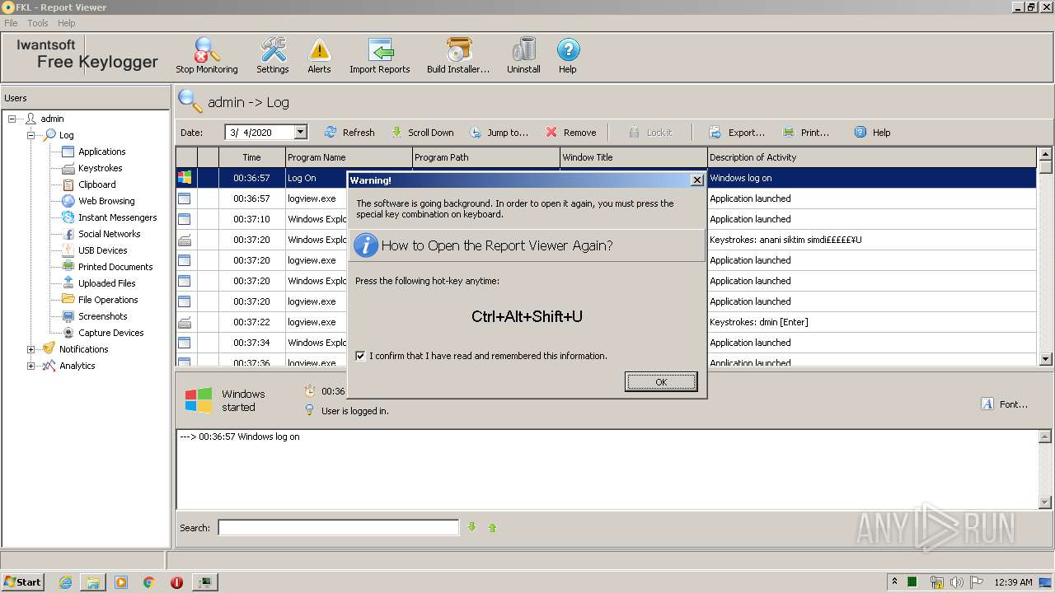Click the log table scrollbar down arrow
The image size is (1055, 593).
(x=1046, y=359)
